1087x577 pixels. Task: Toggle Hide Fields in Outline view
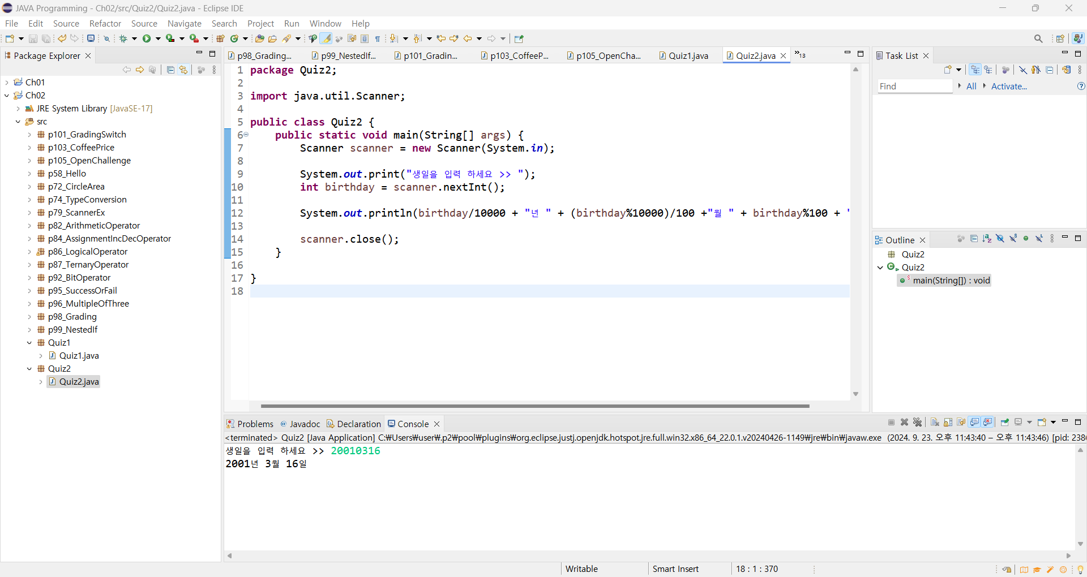click(x=1000, y=239)
